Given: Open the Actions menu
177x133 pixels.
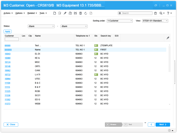Looking at the screenshot, I should point(8,13).
